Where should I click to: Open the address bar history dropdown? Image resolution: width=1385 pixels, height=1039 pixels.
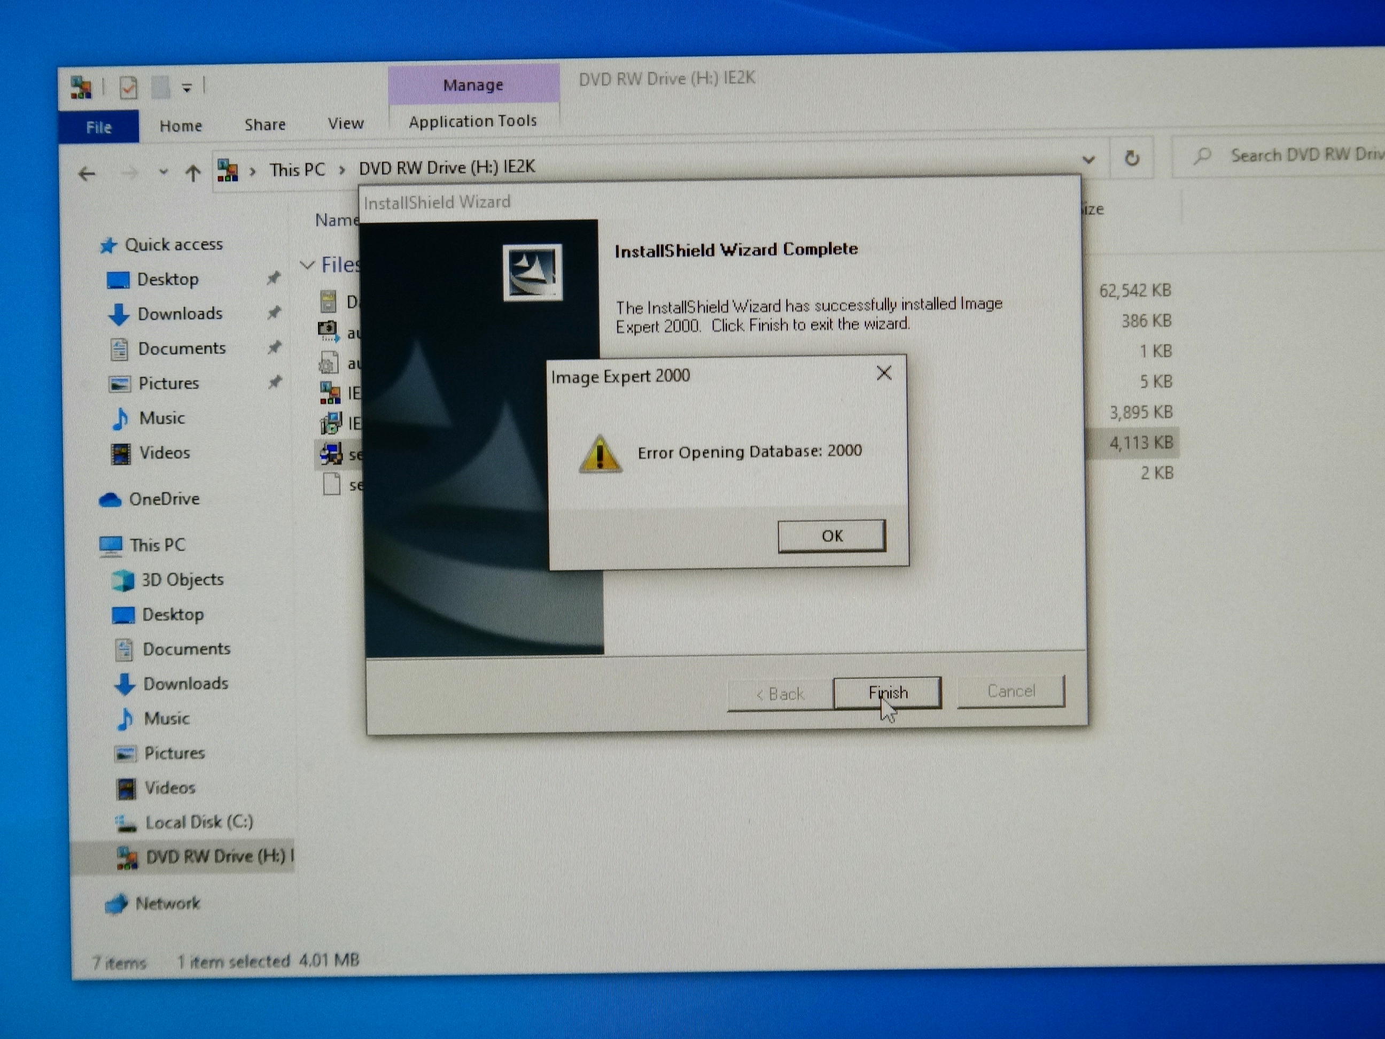pos(1088,160)
